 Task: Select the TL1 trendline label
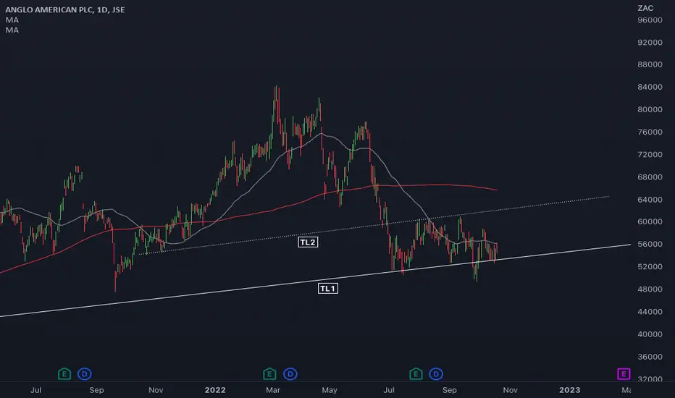[328, 288]
